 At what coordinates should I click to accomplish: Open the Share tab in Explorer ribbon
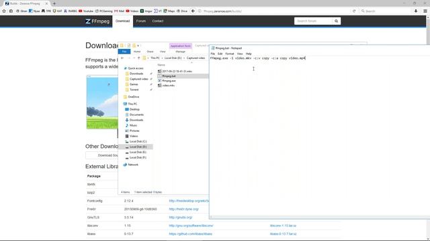click(150, 52)
